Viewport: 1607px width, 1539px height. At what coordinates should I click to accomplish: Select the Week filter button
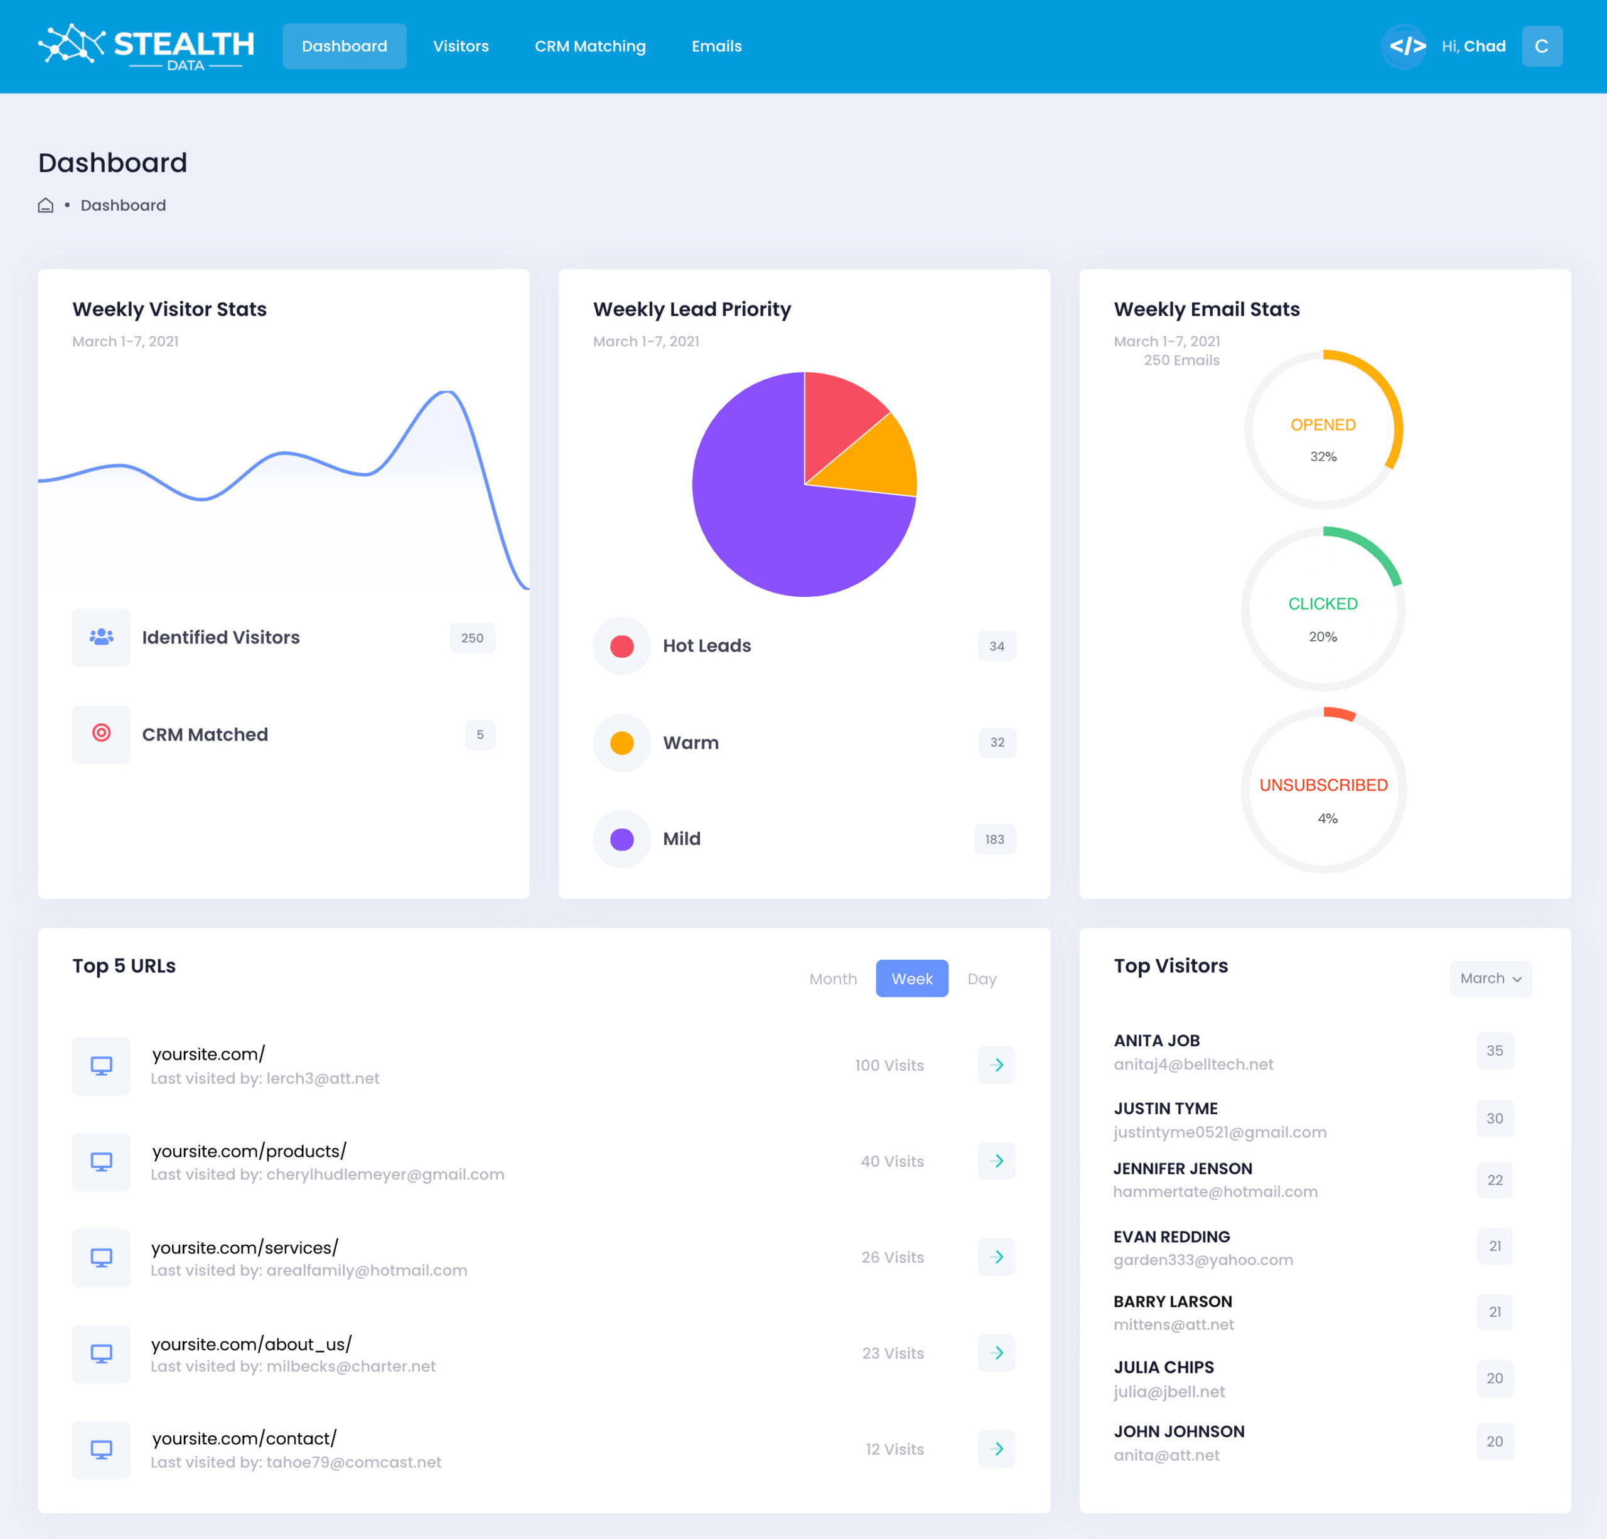click(911, 978)
